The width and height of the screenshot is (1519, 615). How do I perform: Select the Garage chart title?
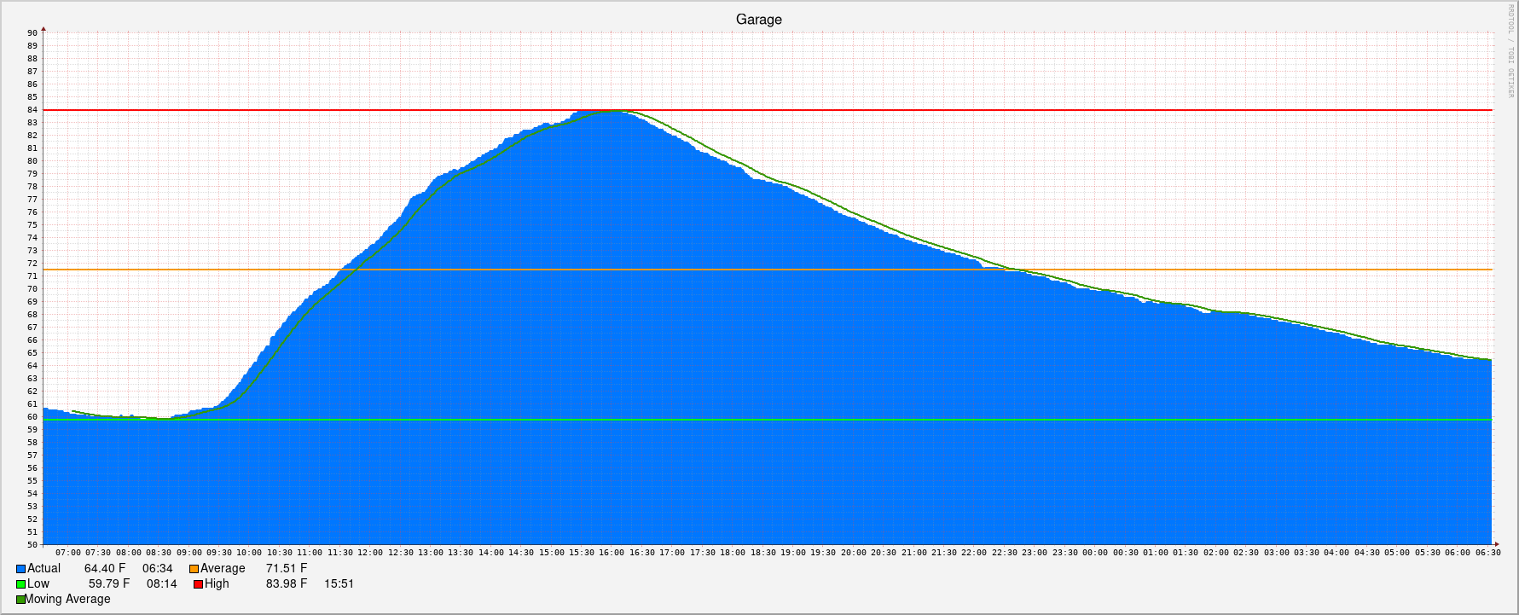pyautogui.click(x=758, y=20)
